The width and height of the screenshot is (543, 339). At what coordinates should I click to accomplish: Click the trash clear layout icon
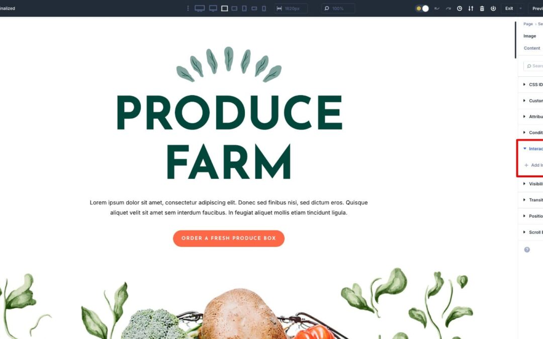click(x=482, y=9)
